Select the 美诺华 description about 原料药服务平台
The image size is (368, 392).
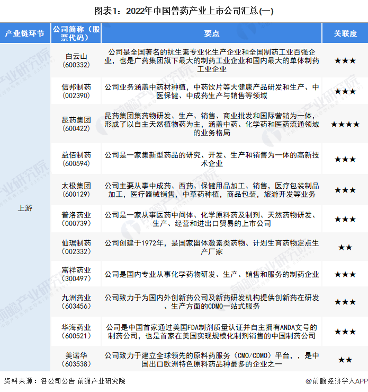pyautogui.click(x=212, y=360)
